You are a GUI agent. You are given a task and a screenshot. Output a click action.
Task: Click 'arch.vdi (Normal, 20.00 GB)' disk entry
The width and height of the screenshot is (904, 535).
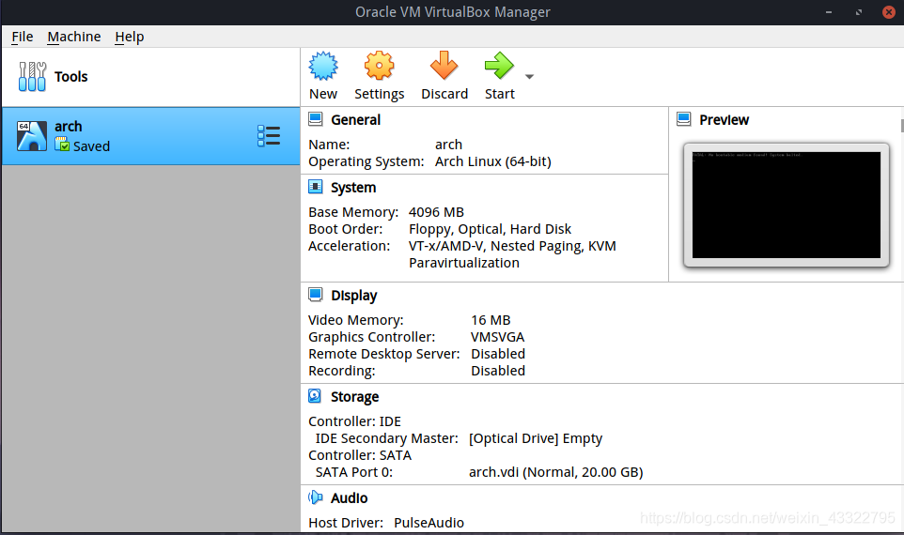click(x=555, y=472)
